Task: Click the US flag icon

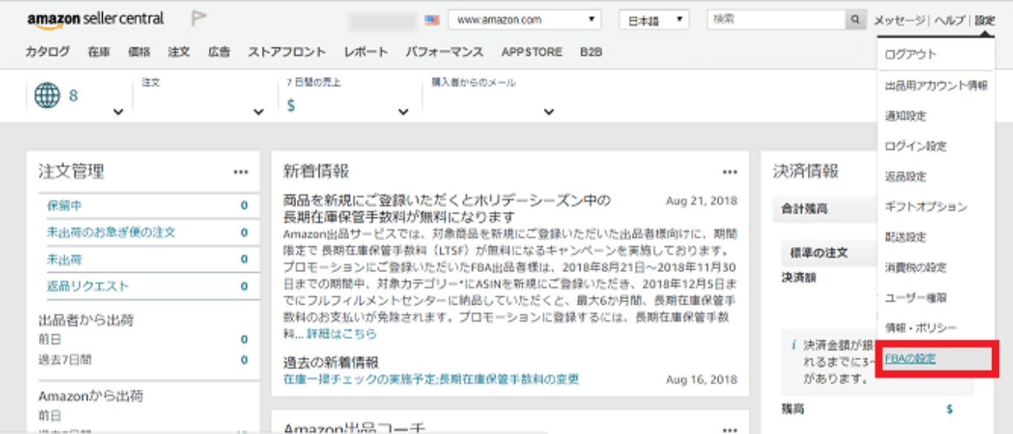Action: click(432, 20)
